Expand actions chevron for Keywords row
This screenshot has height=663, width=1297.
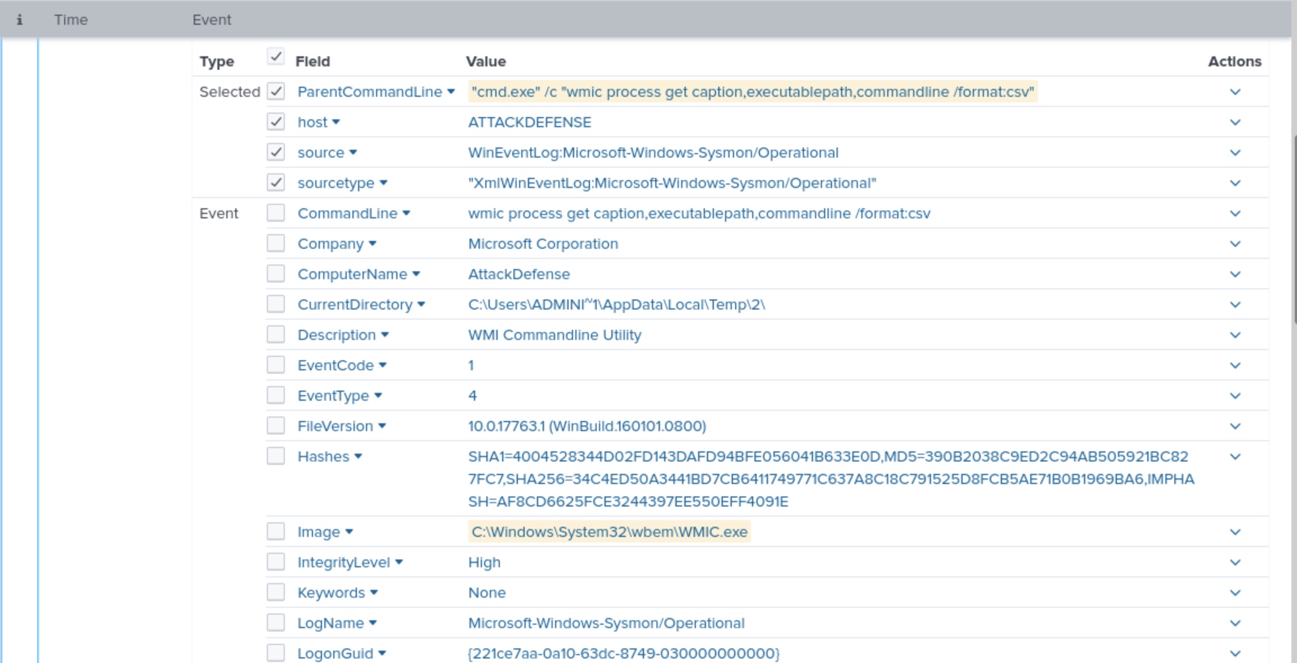(1235, 593)
